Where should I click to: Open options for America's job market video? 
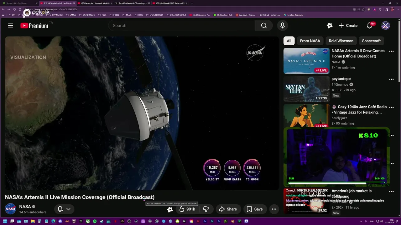pyautogui.click(x=391, y=192)
